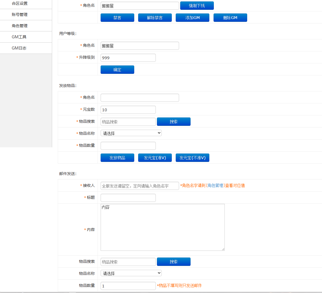Click the 发元宝(不涨V) button
Screen dimensions: 322x293
coord(192,158)
